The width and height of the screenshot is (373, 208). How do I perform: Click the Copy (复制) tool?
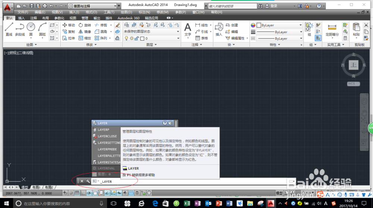click(69, 32)
